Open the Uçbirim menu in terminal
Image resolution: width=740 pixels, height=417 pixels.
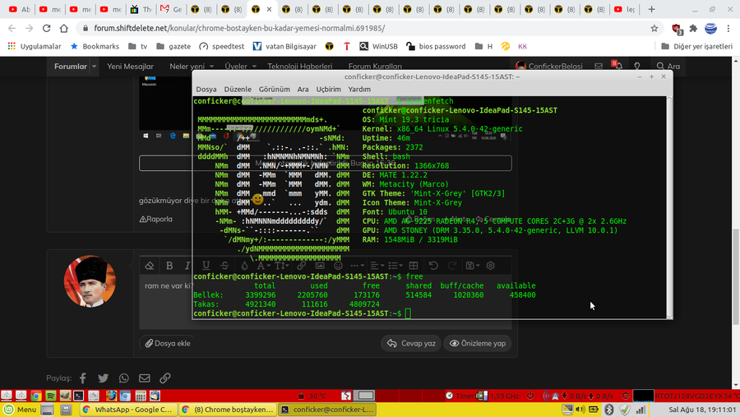tap(328, 89)
